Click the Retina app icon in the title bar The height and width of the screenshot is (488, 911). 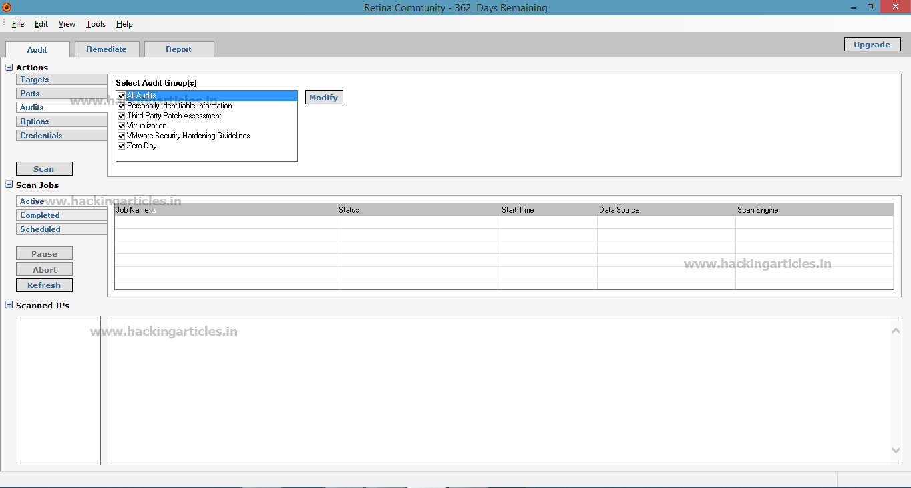pyautogui.click(x=6, y=7)
